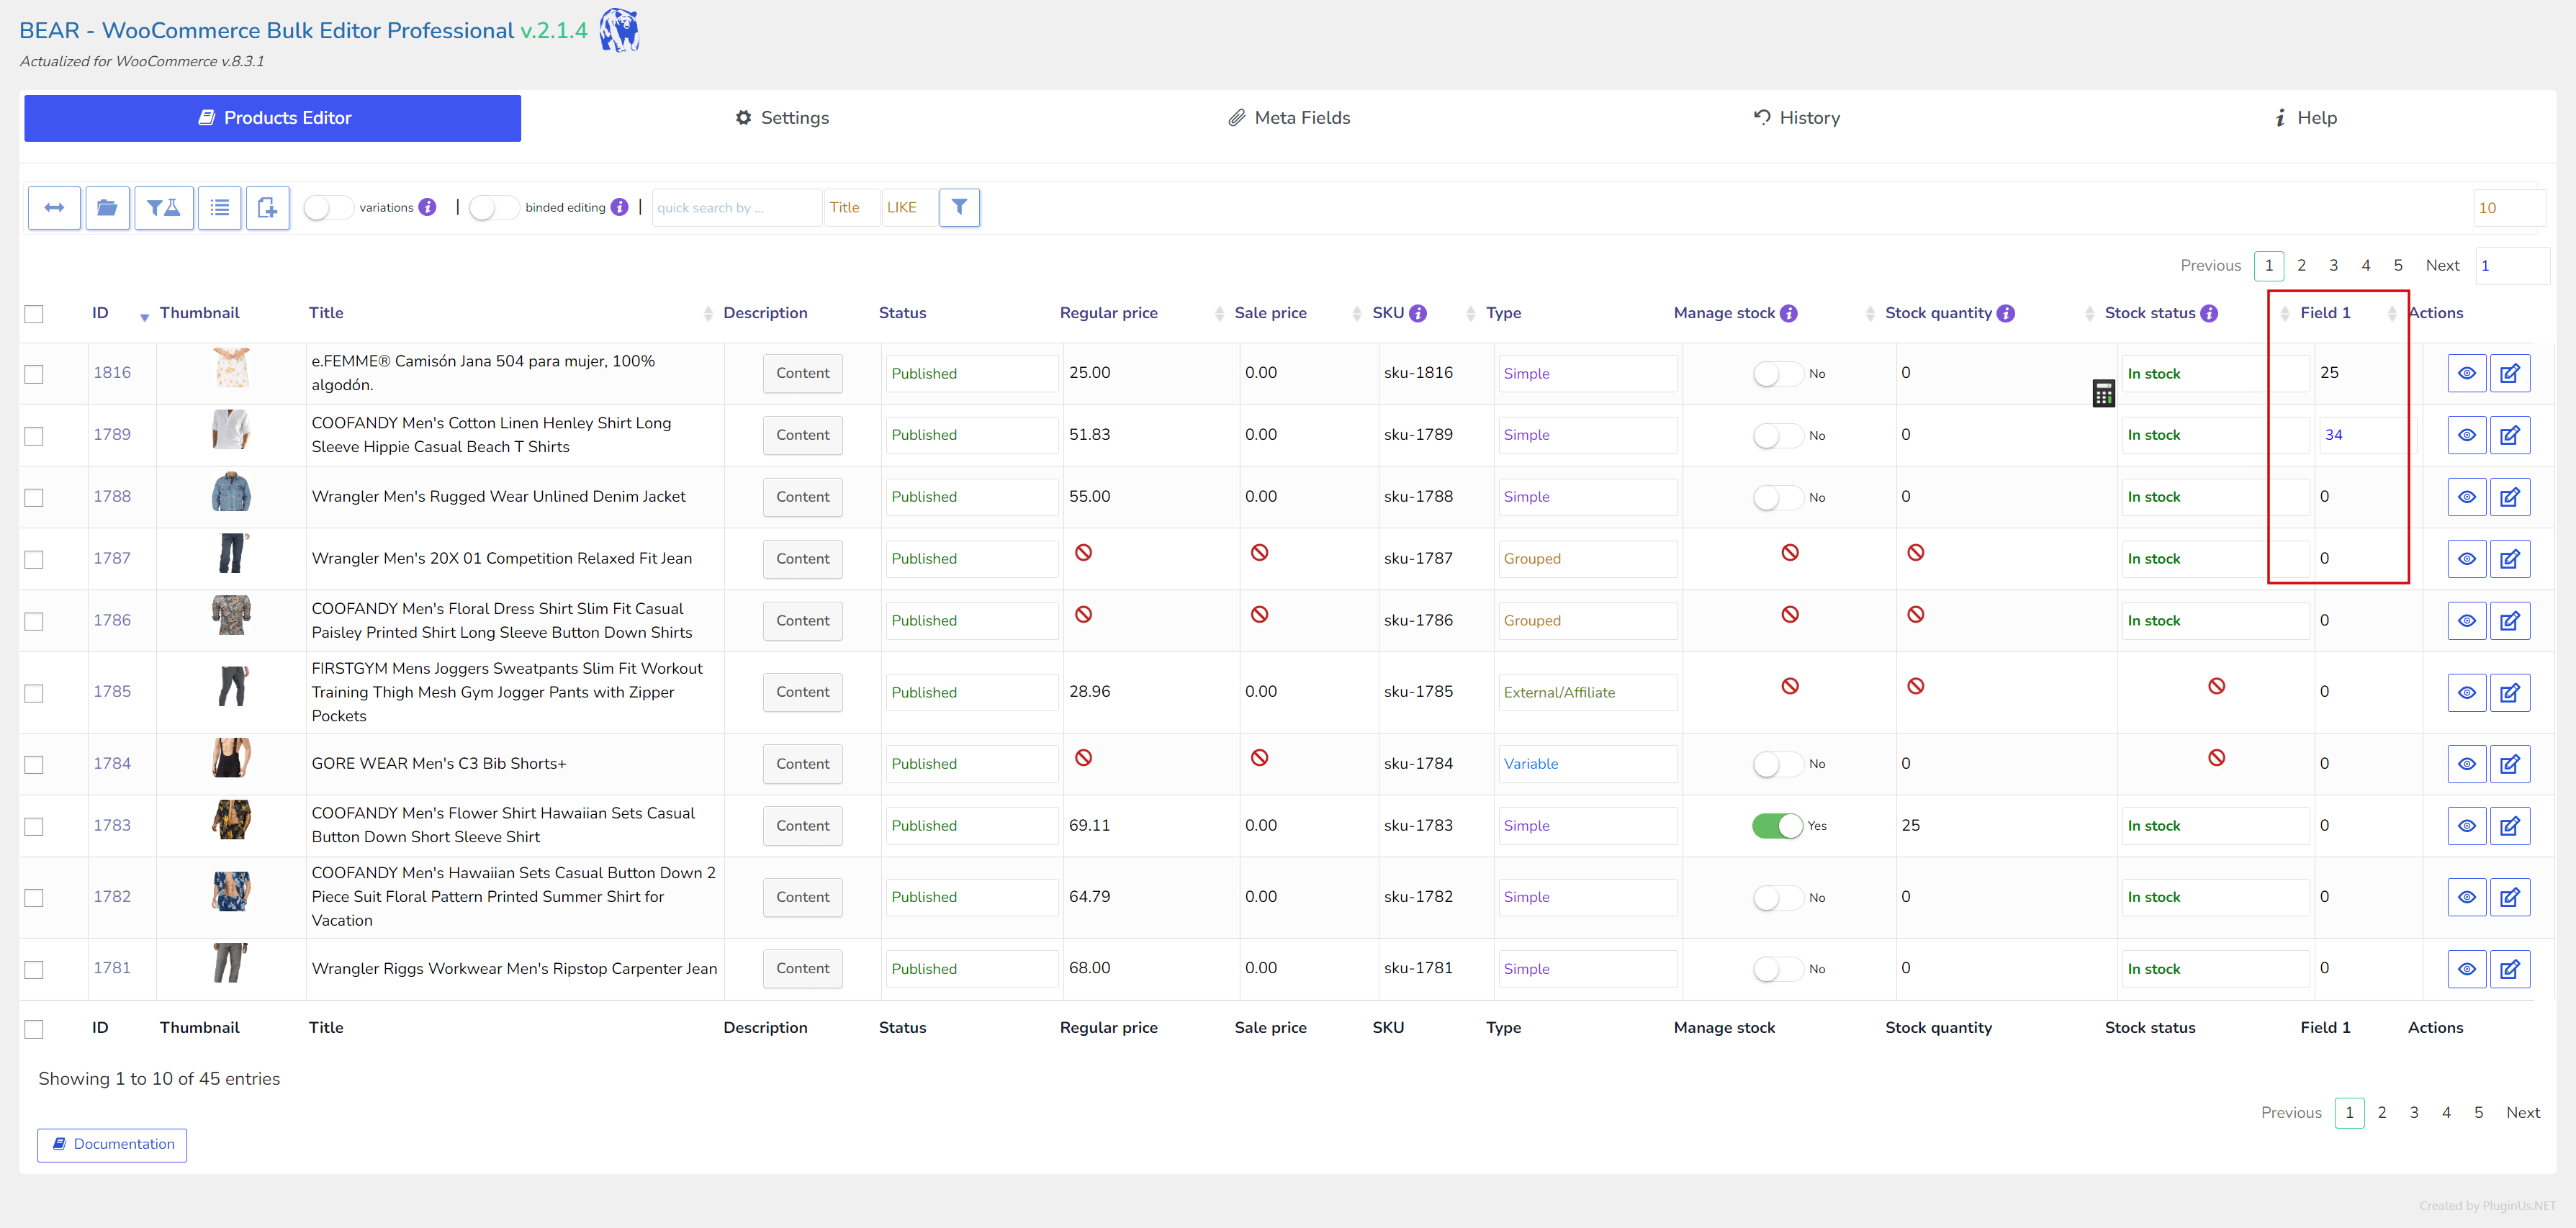Open the Meta Fields tab
This screenshot has height=1228, width=2576.
1289,118
